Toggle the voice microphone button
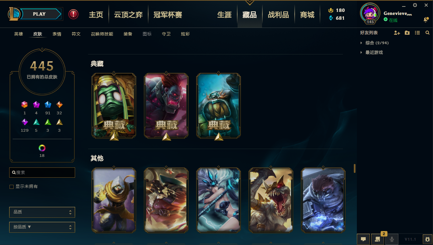The height and width of the screenshot is (245, 433). point(392,239)
